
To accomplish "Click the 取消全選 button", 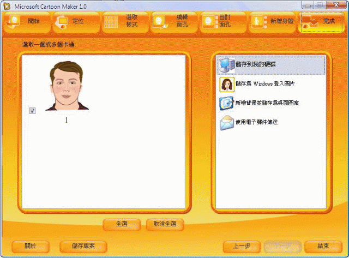I will tap(165, 224).
